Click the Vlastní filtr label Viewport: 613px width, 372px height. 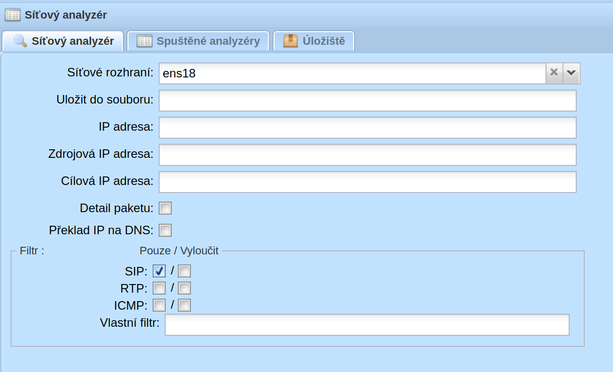[130, 322]
